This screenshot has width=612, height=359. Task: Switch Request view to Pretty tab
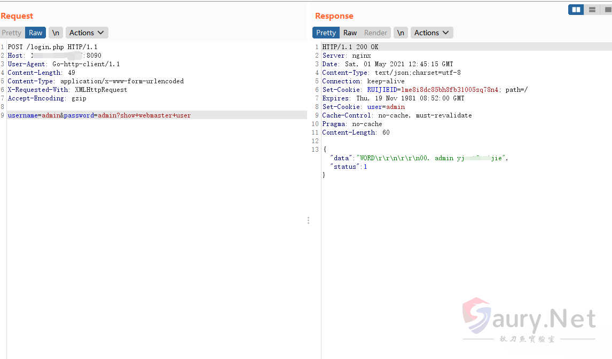point(12,33)
